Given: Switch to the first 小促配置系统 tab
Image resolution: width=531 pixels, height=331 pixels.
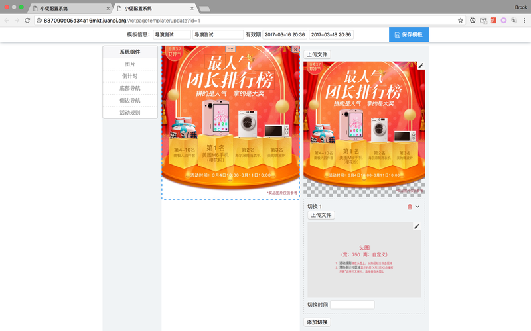Looking at the screenshot, I should (70, 9).
